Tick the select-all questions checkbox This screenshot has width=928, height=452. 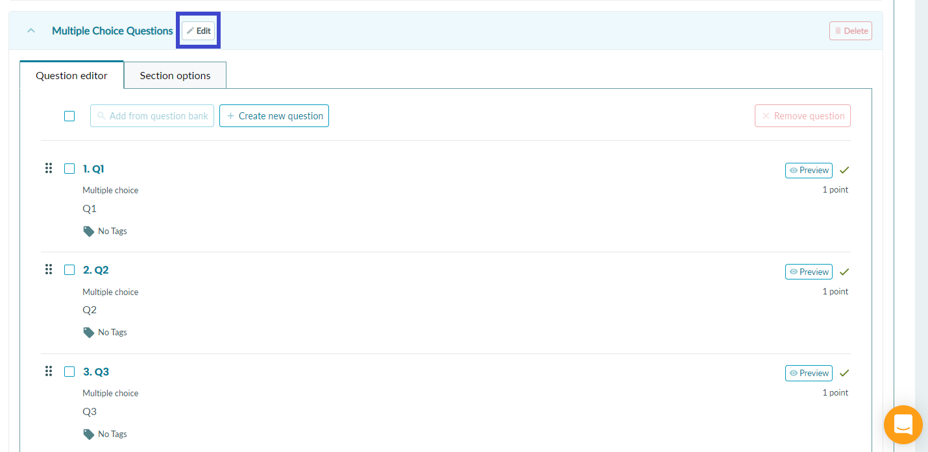click(69, 116)
